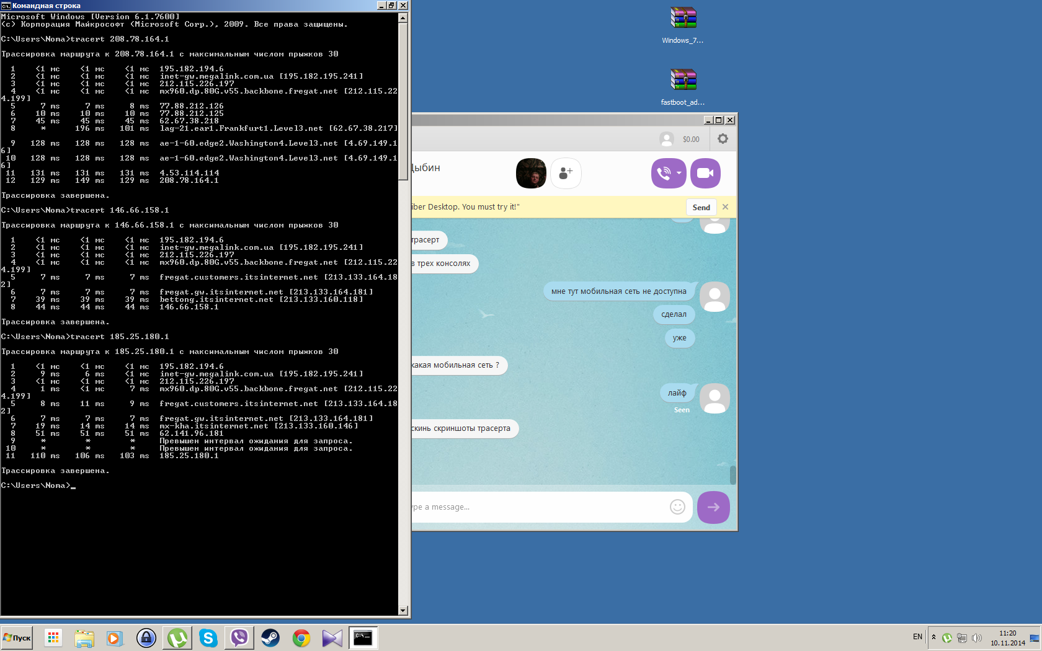The image size is (1042, 651).
Task: Open the fastboot_ad archive on desktop
Action: tap(683, 80)
